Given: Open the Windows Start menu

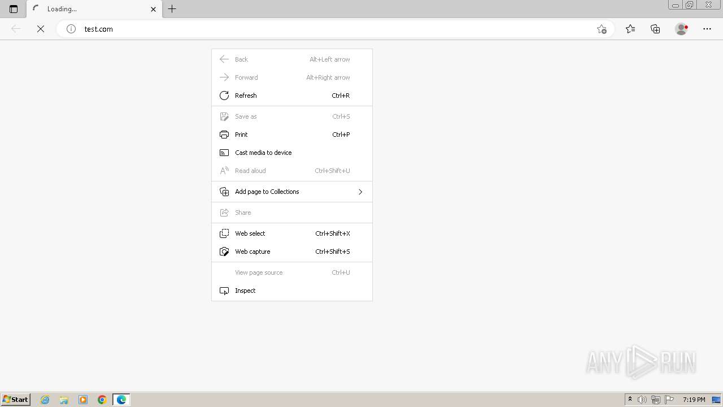Looking at the screenshot, I should click(x=16, y=399).
